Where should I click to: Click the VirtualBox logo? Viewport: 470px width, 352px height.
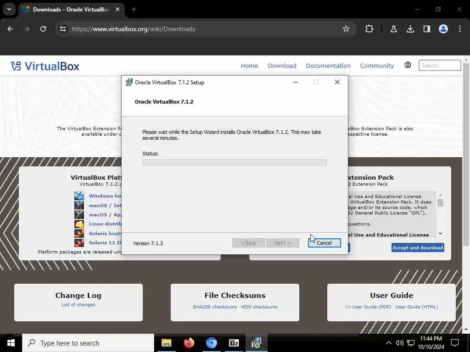click(45, 66)
